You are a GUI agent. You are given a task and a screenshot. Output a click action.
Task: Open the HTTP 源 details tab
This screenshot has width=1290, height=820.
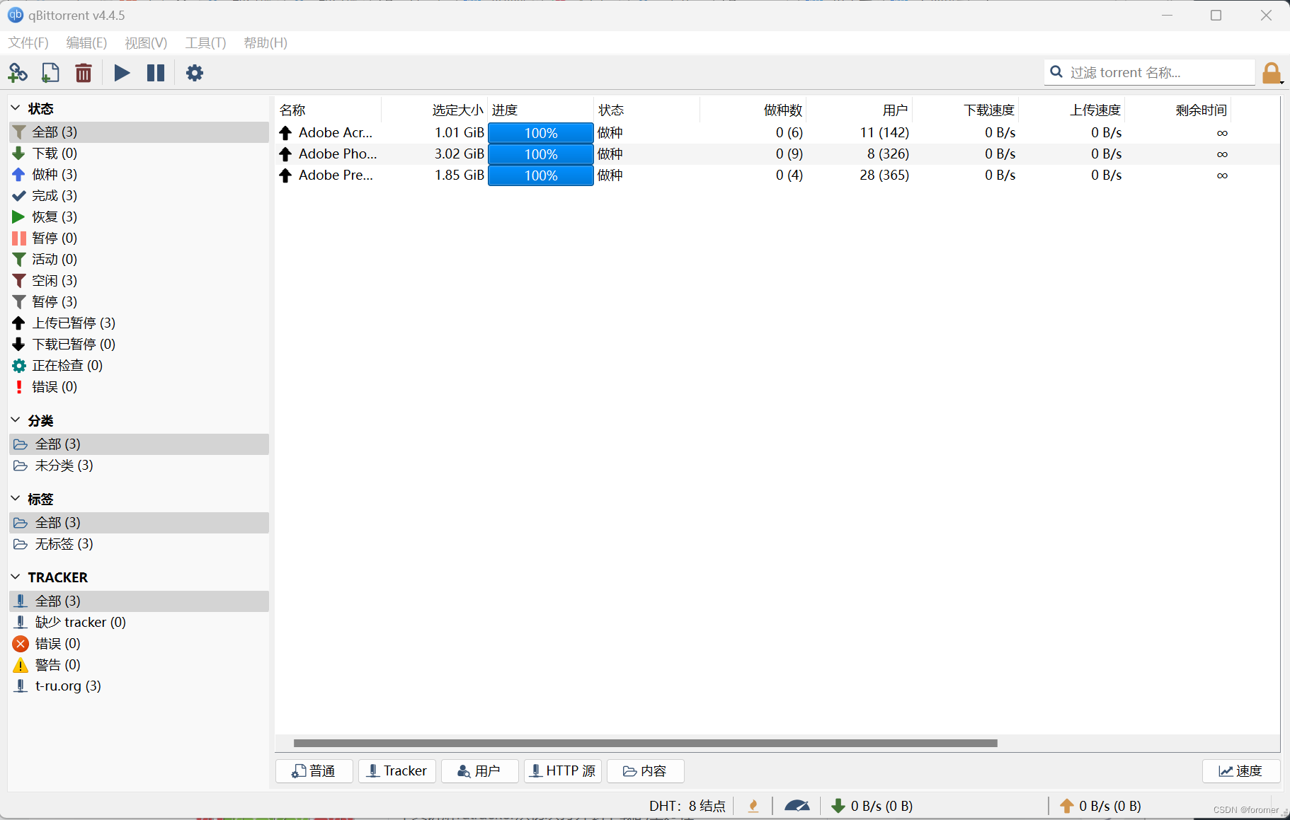[x=563, y=771]
